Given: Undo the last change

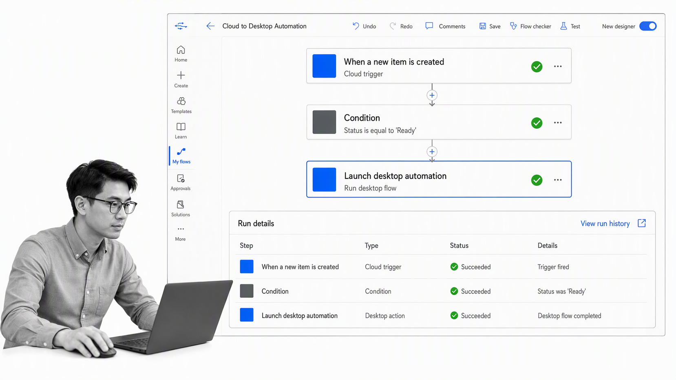Looking at the screenshot, I should [x=364, y=26].
